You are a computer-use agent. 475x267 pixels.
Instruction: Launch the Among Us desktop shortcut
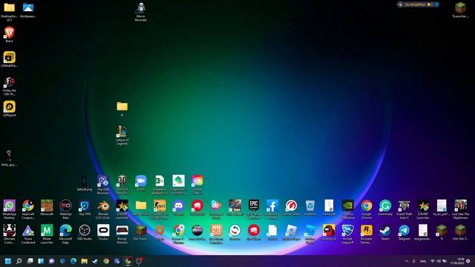coord(329,231)
